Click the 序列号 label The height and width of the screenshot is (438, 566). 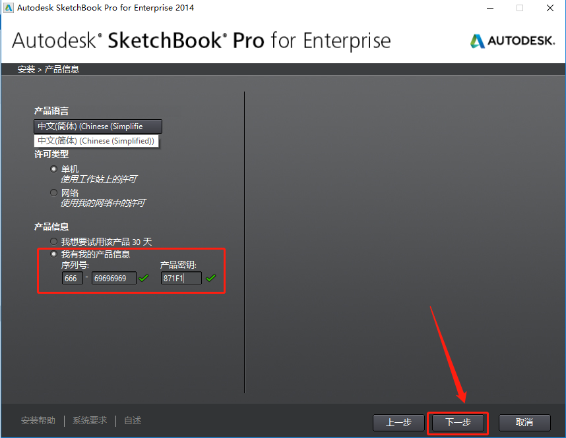75,265
